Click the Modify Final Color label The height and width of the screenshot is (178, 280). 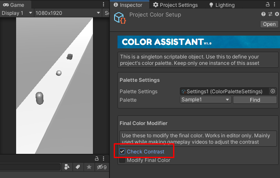[x=148, y=160]
